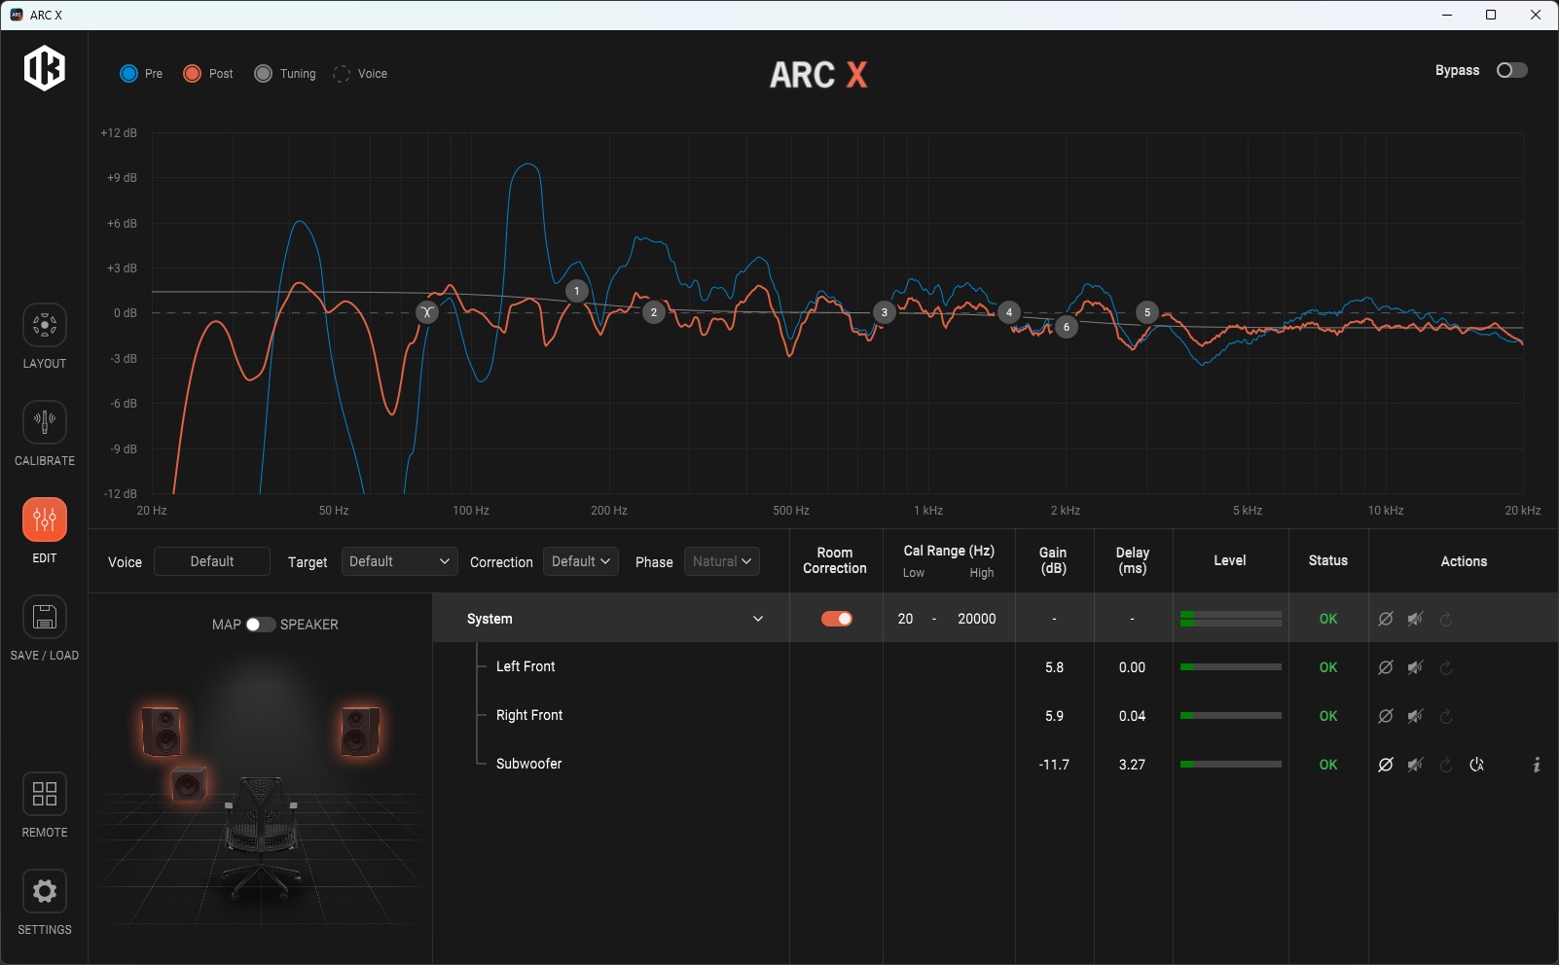Click phase invert icon for Subwoofer
1559x965 pixels.
[1386, 765]
